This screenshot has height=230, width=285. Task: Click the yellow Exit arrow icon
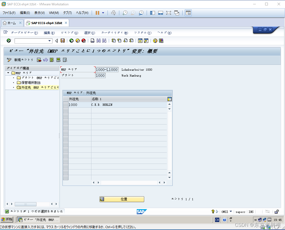(x=77, y=41)
